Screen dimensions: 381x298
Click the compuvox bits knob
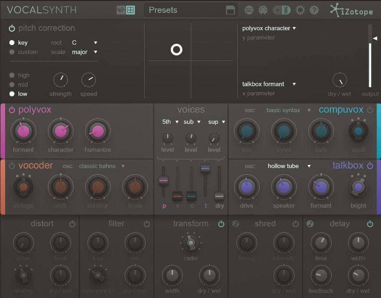247,131
